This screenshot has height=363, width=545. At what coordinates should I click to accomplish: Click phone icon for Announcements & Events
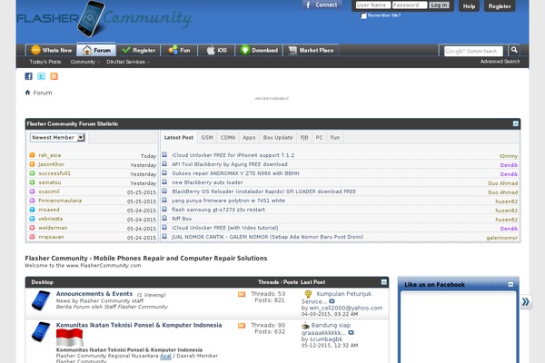tap(41, 299)
